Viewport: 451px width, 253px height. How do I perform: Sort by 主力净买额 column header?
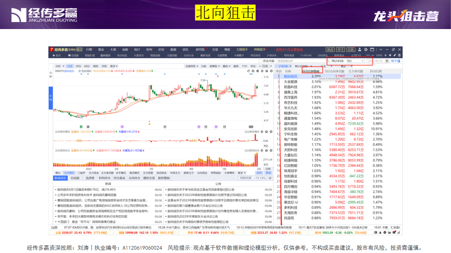(356, 71)
